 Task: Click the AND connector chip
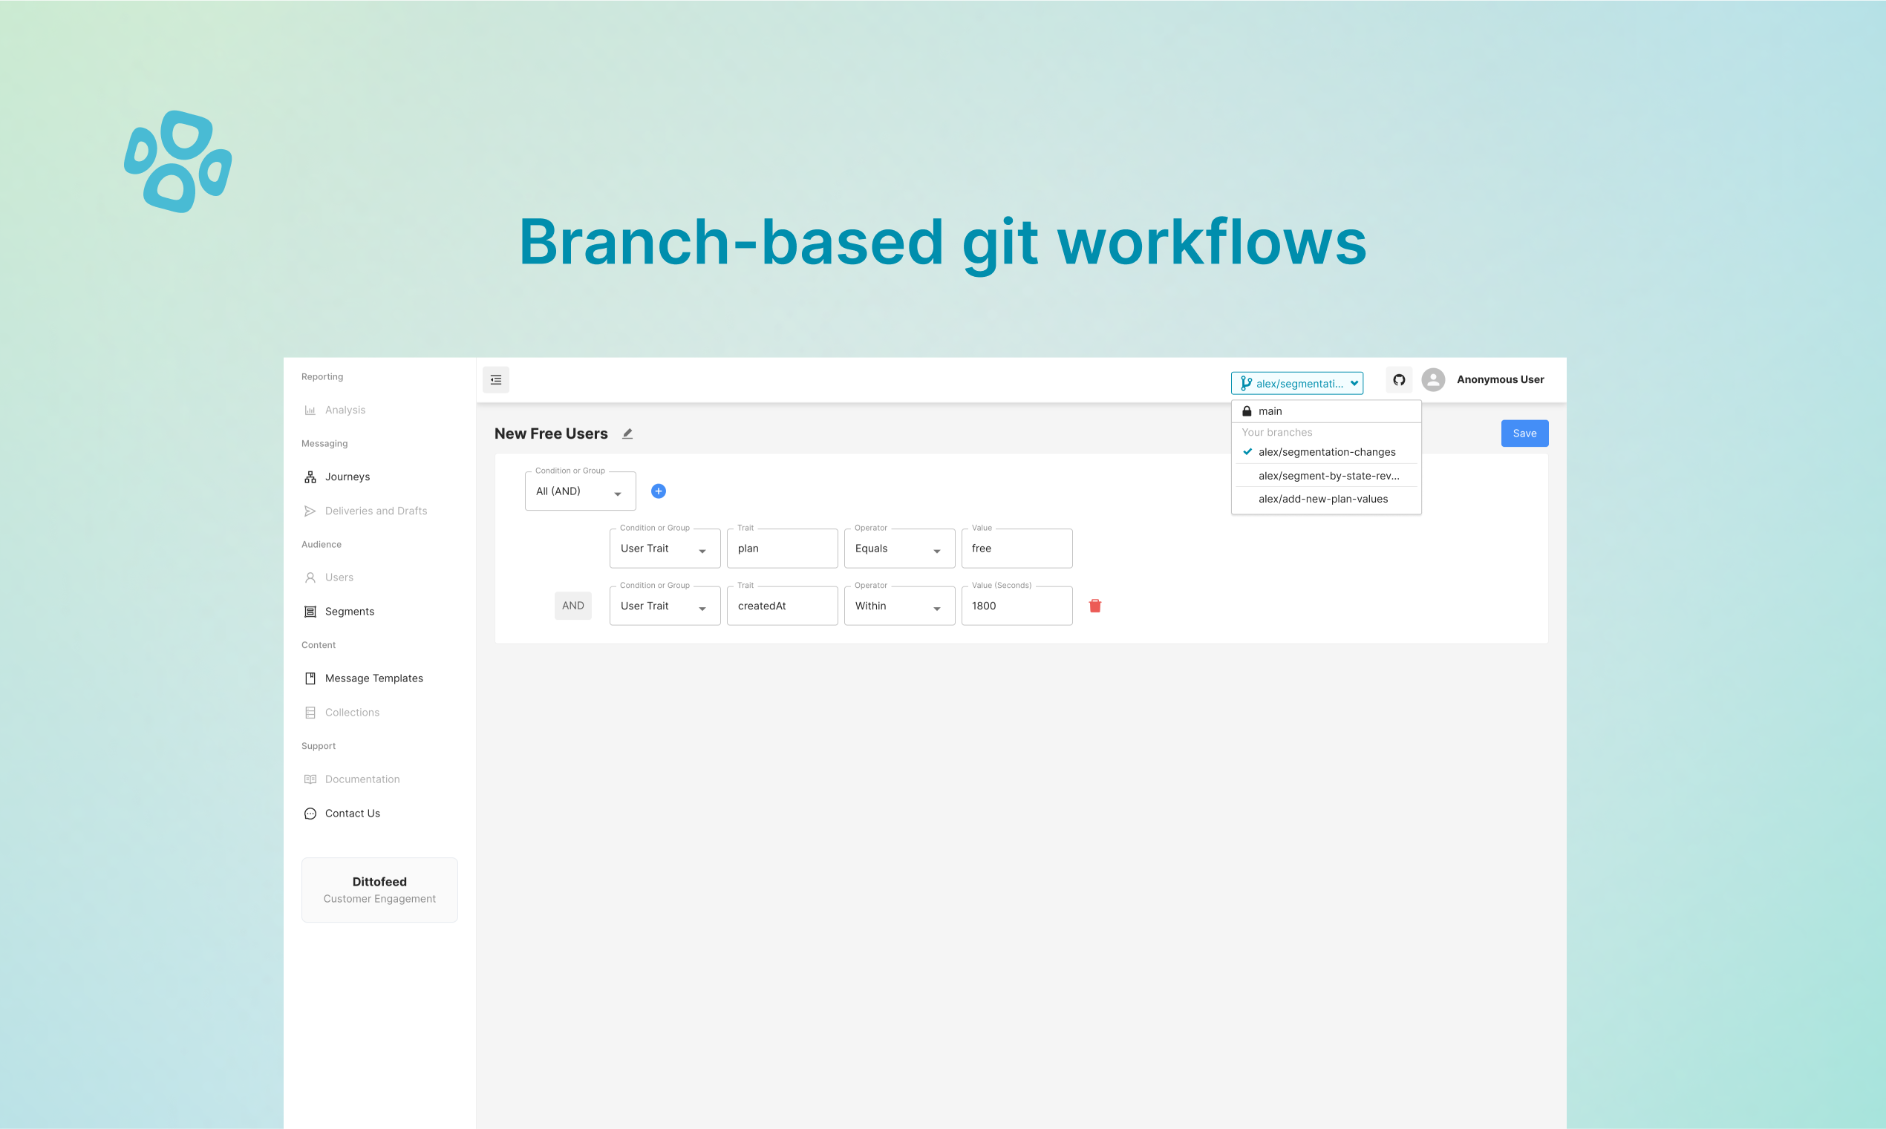click(x=573, y=606)
